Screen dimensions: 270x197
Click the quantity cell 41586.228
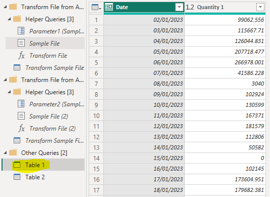click(225, 73)
